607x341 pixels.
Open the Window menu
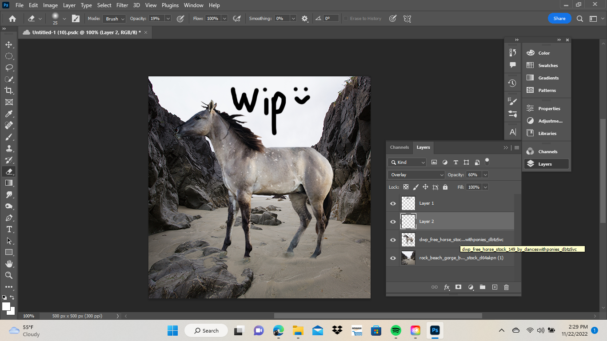click(x=193, y=5)
